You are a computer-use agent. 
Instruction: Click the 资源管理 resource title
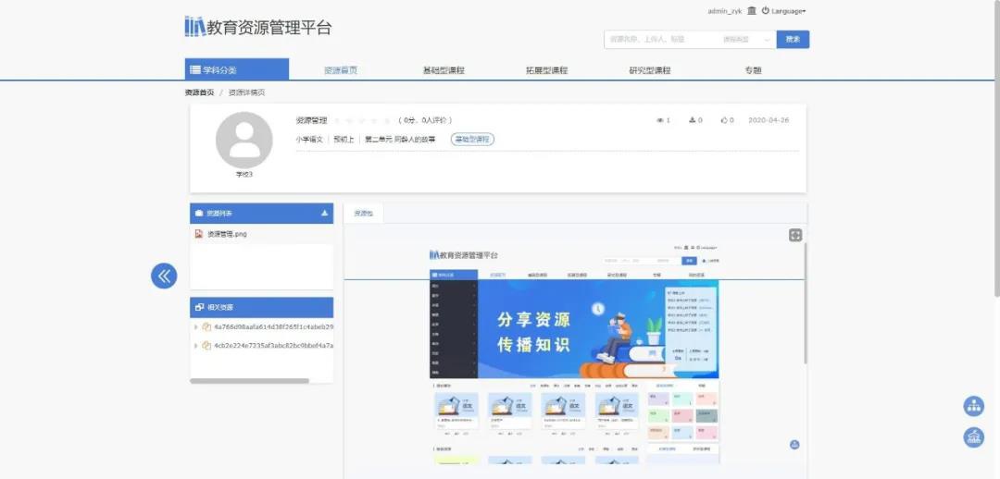[311, 120]
